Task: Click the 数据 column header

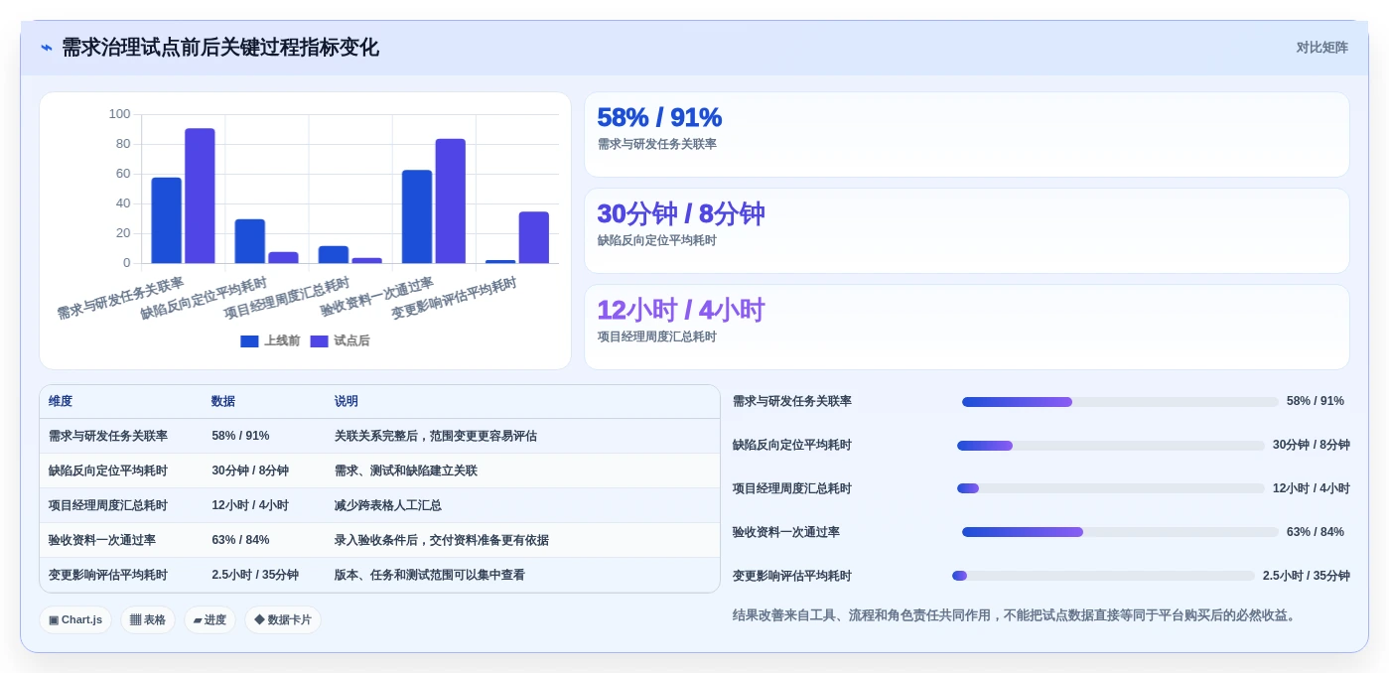Action: 223,402
